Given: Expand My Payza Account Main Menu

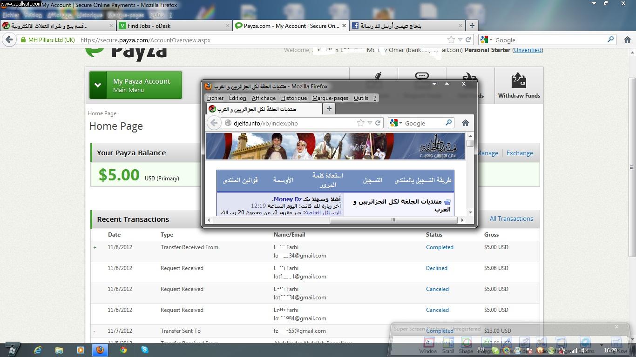Looking at the screenshot, I should click(135, 85).
